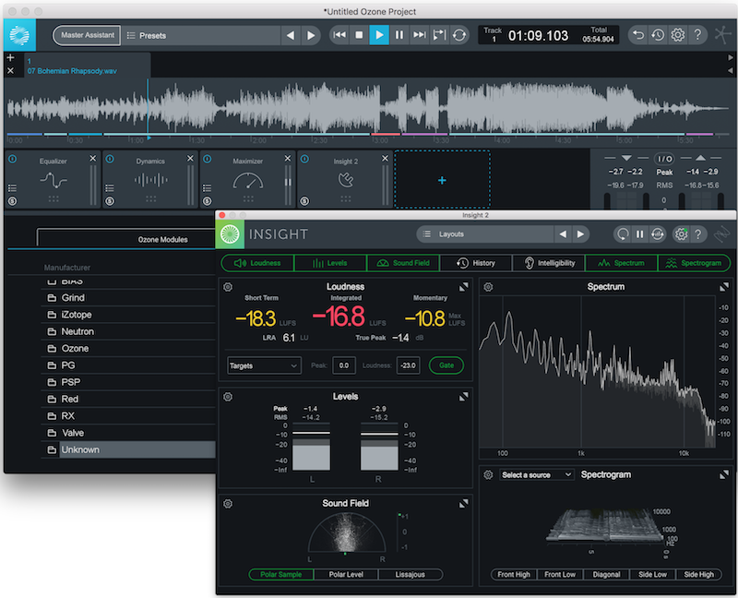This screenshot has width=738, height=598.
Task: Click the highlighted Play button in Ozone
Action: (x=379, y=35)
